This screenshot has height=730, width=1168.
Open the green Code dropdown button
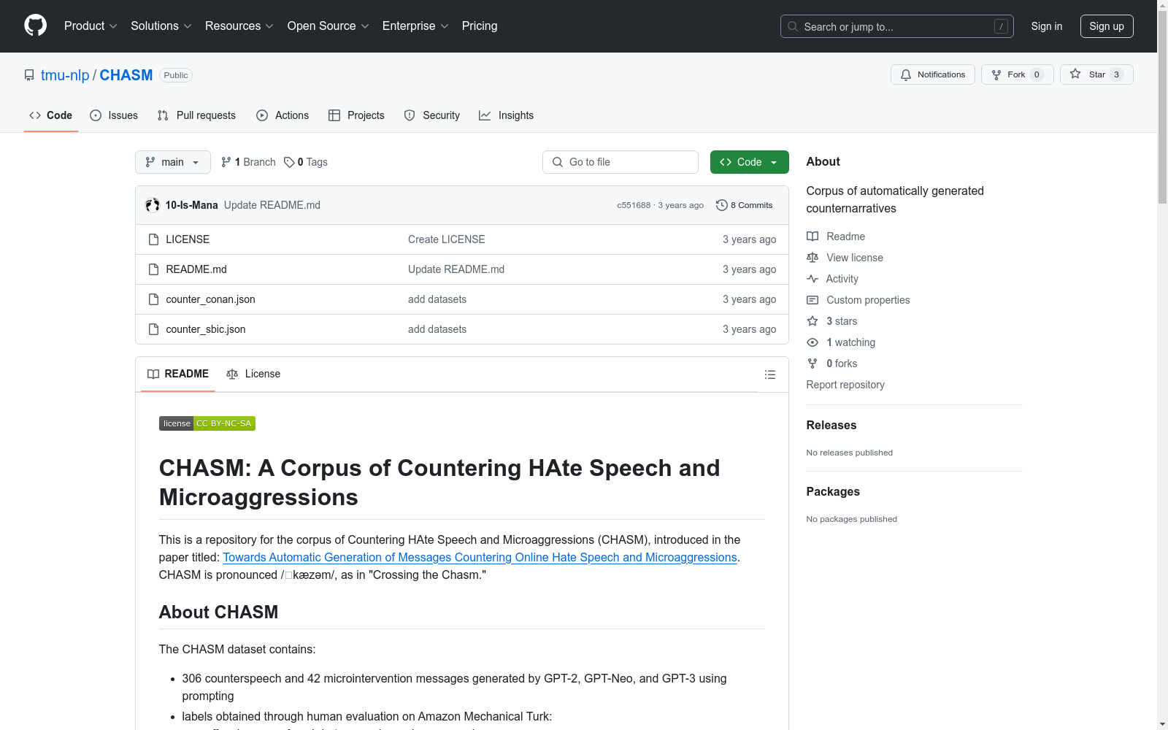coord(749,162)
